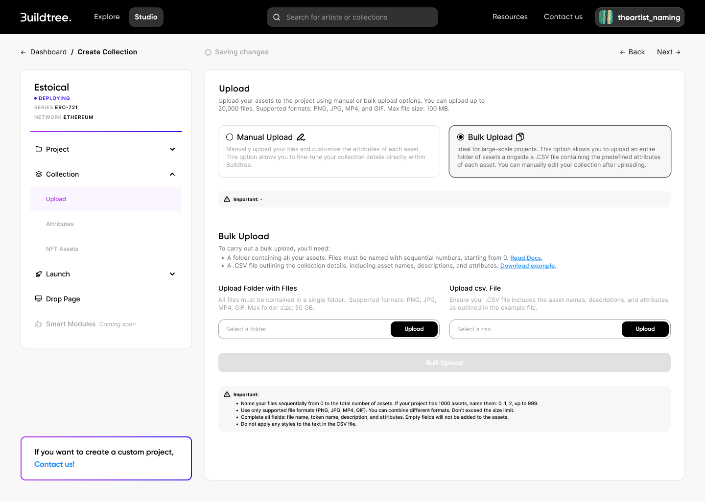
Task: Click the search magnifier icon
Action: click(x=277, y=17)
